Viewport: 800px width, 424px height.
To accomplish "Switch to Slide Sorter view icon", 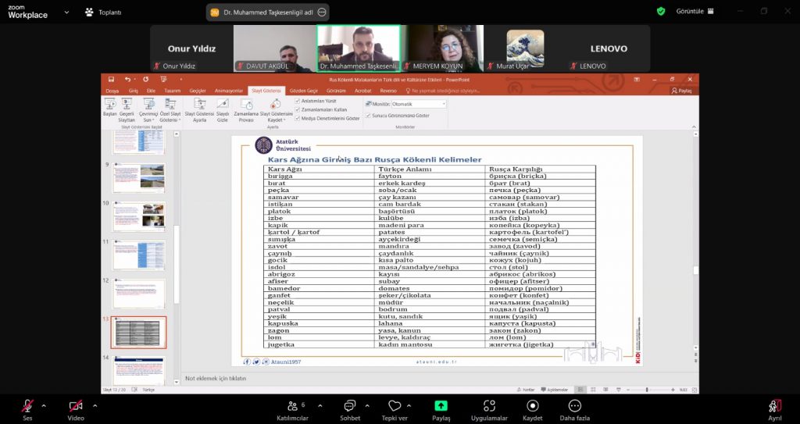I will pos(593,390).
